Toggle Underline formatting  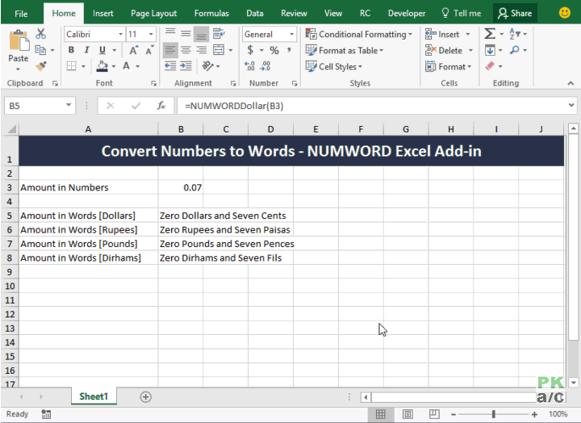(x=102, y=50)
